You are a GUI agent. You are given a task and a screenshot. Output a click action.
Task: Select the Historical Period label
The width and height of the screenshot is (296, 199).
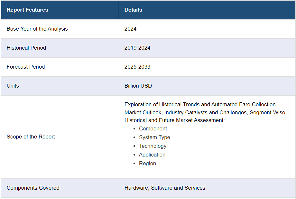pos(26,48)
